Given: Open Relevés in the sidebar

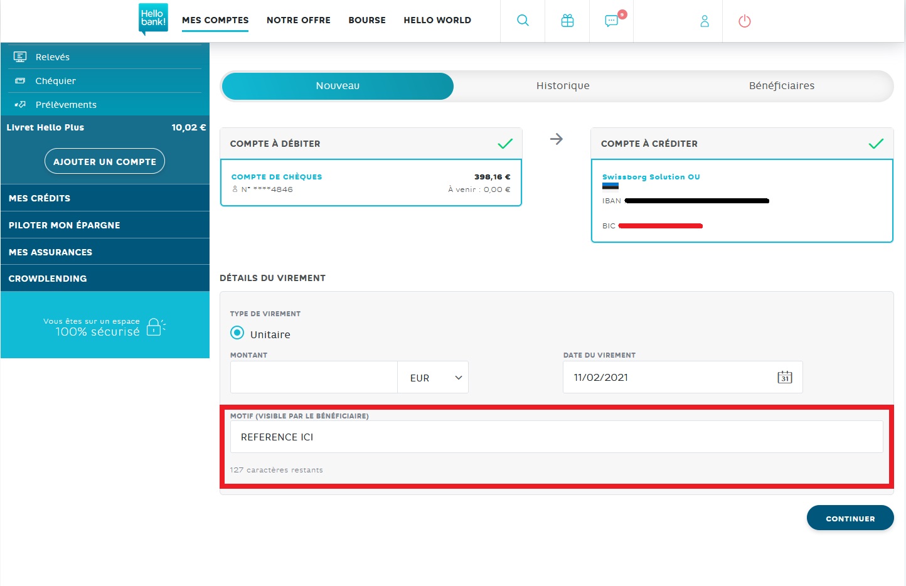Looking at the screenshot, I should (x=53, y=57).
